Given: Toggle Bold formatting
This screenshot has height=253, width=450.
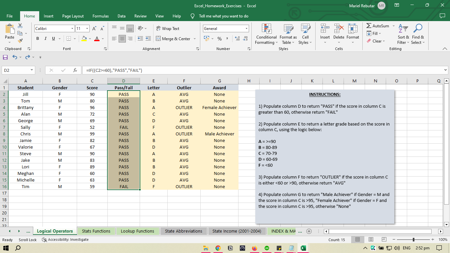Looking at the screenshot, I should click(x=38, y=39).
